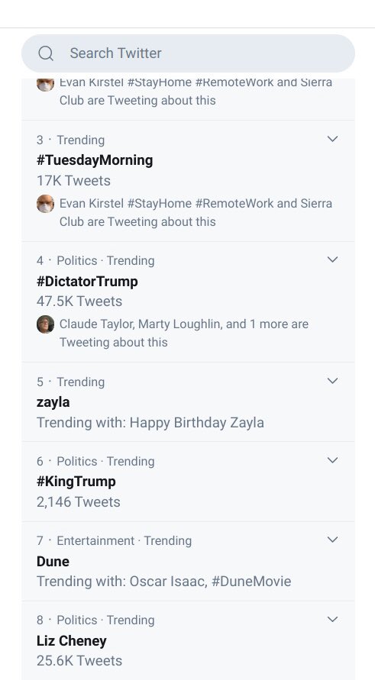
Task: Click the Search Twitter input field
Action: coord(188,53)
